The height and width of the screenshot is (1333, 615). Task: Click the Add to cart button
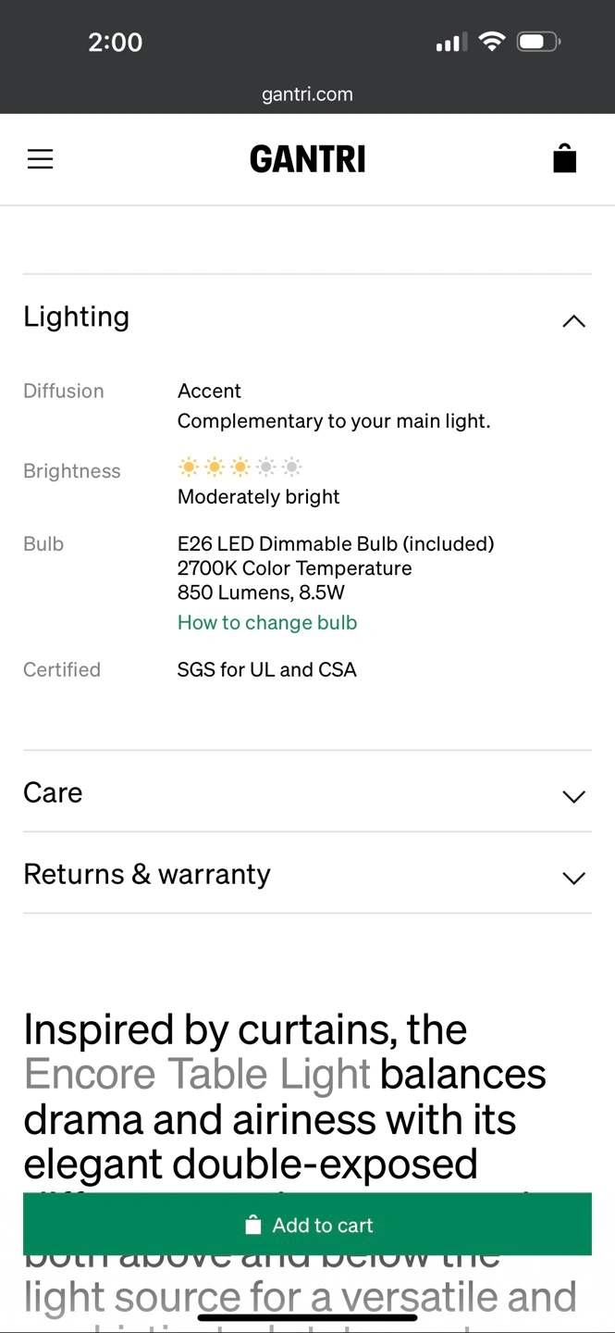[x=307, y=1224]
